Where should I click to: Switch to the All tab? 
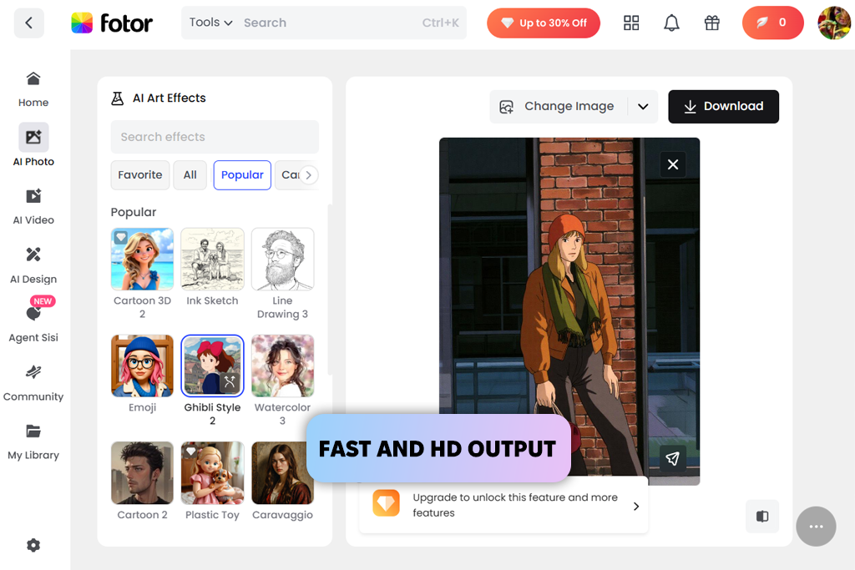click(x=190, y=175)
